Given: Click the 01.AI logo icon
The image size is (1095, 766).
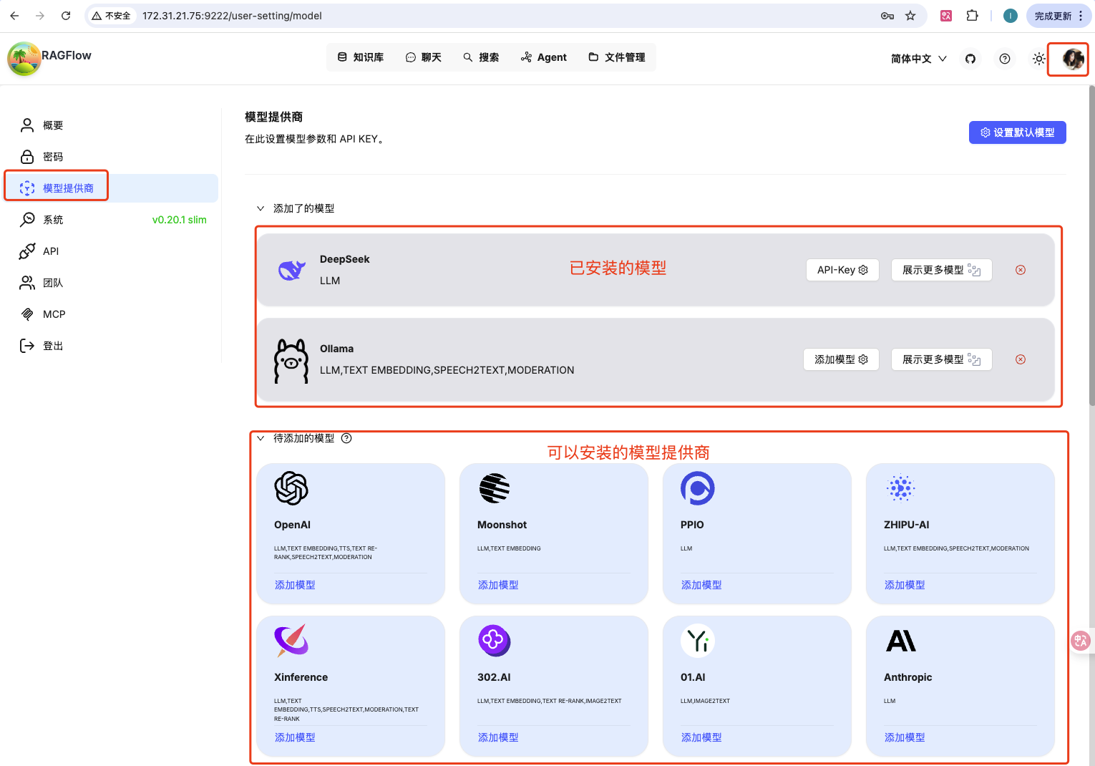Looking at the screenshot, I should click(x=698, y=641).
